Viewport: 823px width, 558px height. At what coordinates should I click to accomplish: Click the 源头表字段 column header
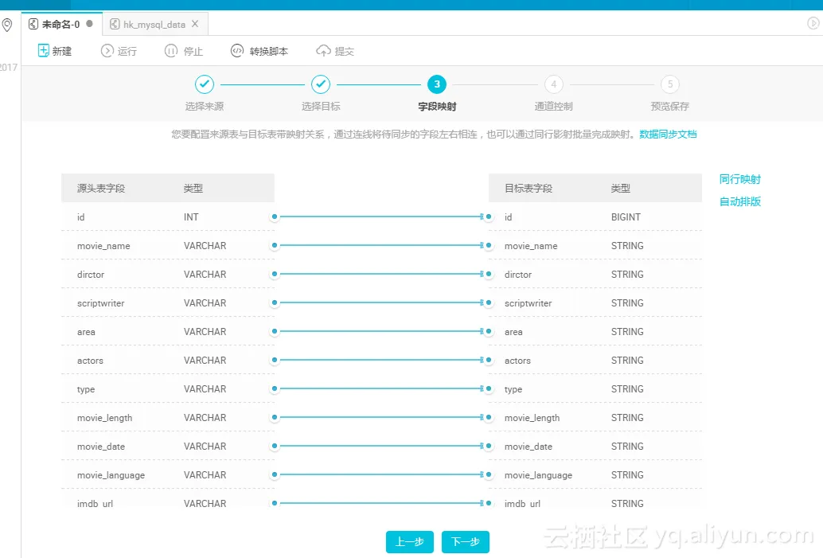point(101,189)
